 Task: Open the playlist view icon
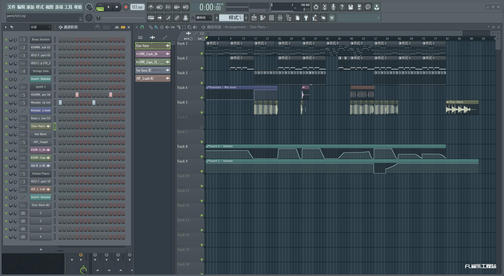pos(254,18)
